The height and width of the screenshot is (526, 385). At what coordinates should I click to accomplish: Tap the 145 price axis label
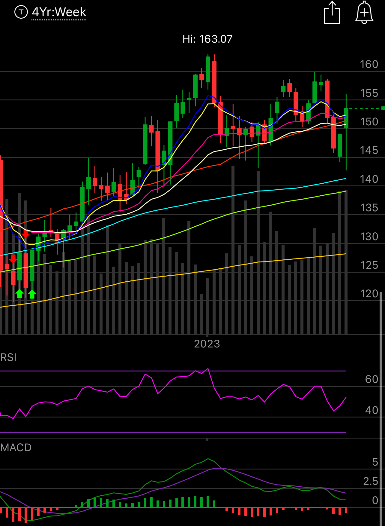pyautogui.click(x=369, y=150)
